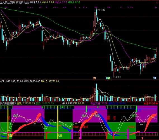Click the red up arrow at indicator bottom right
Viewport: 159px width, 140px height.
click(x=142, y=138)
